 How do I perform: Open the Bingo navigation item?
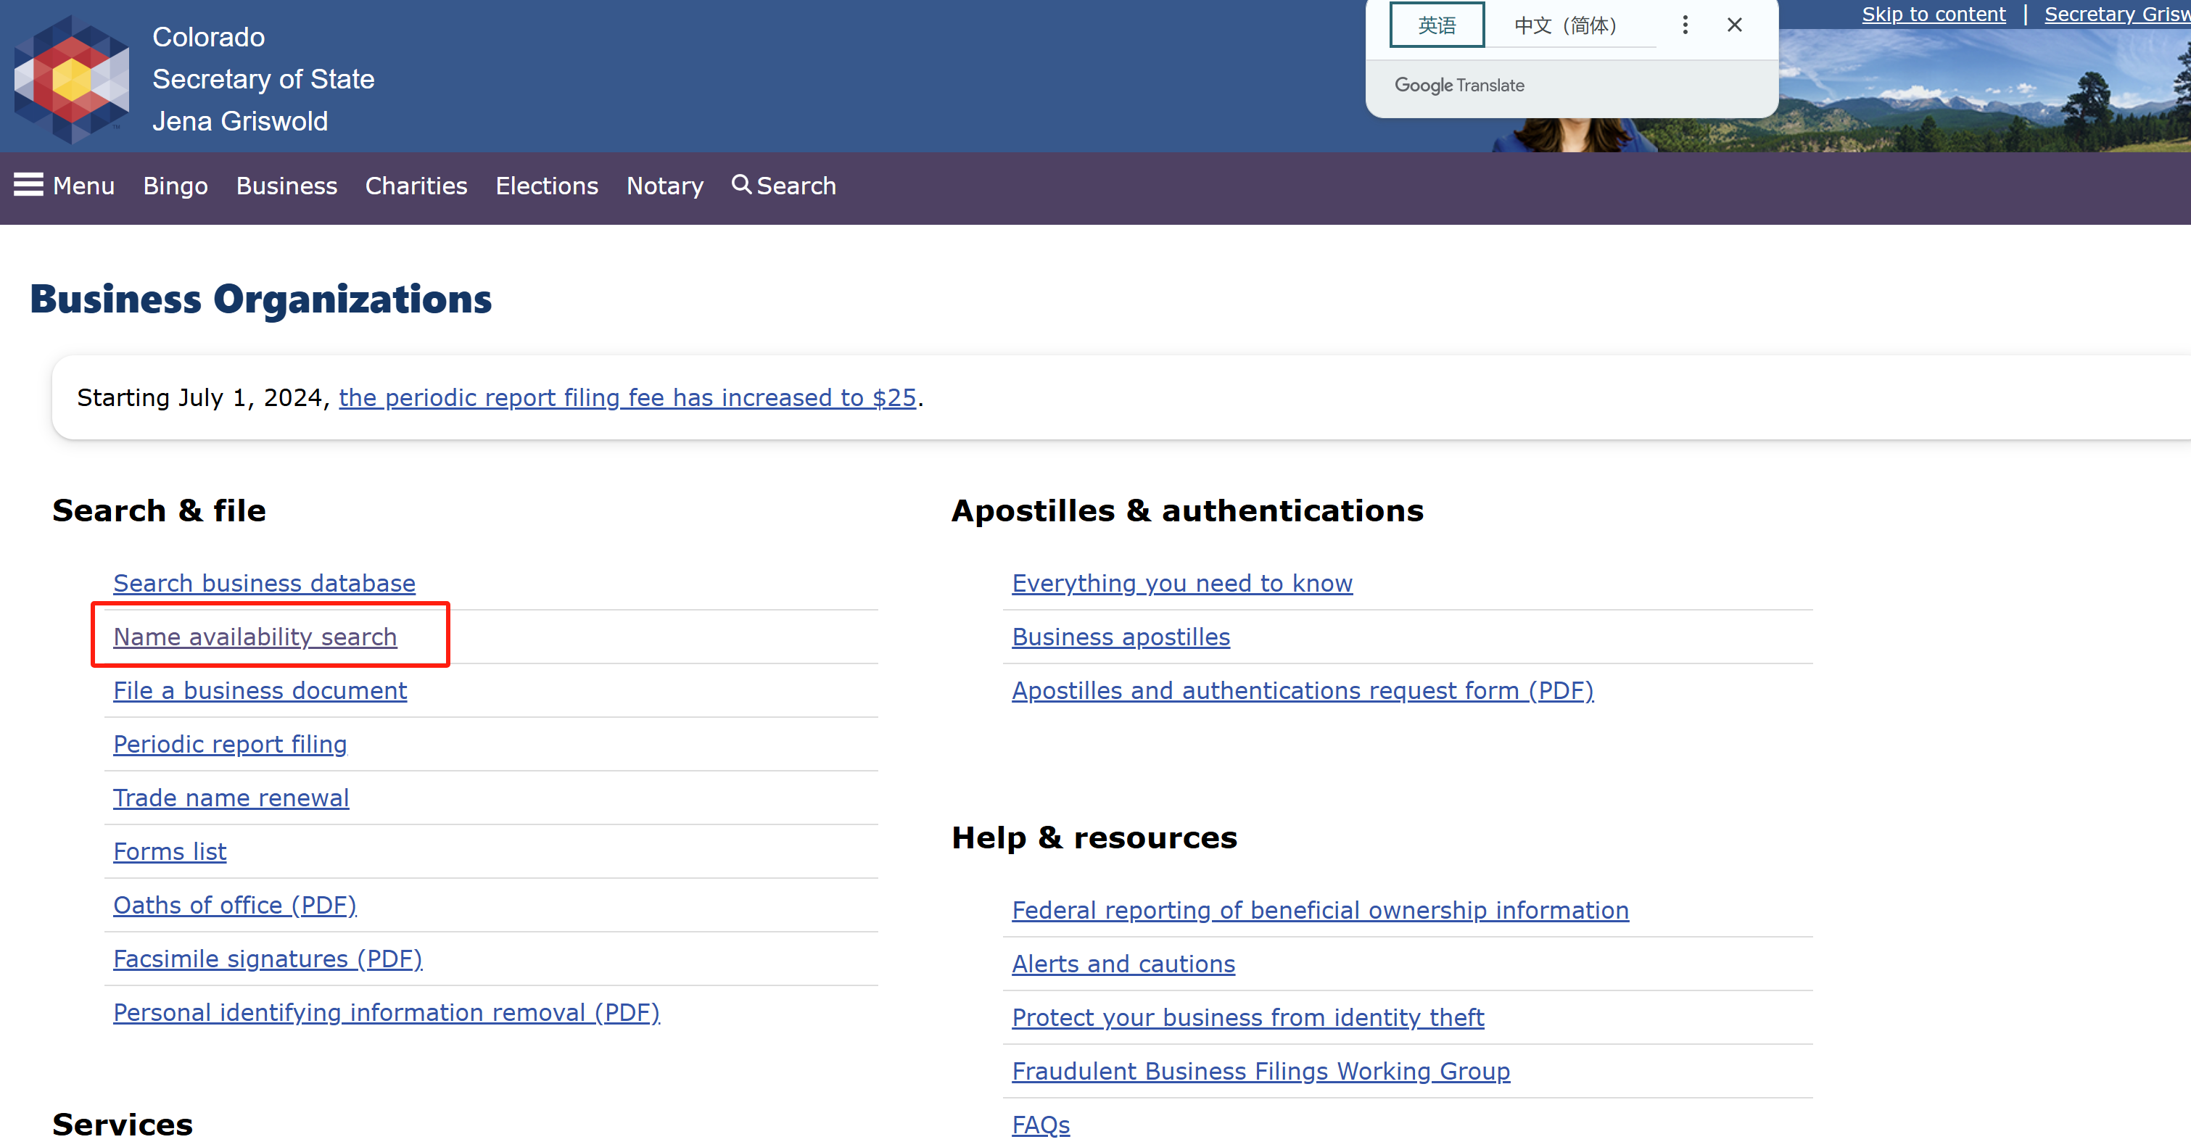click(176, 186)
